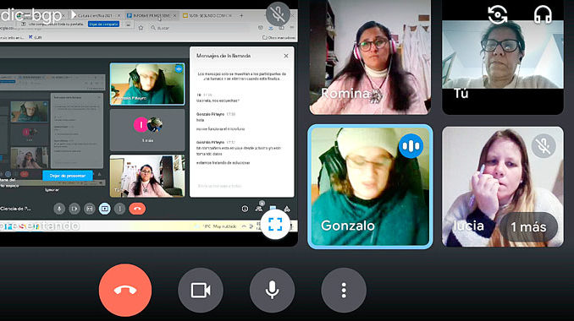Tap the headphones audio output icon
The width and height of the screenshot is (574, 321).
pos(543,14)
